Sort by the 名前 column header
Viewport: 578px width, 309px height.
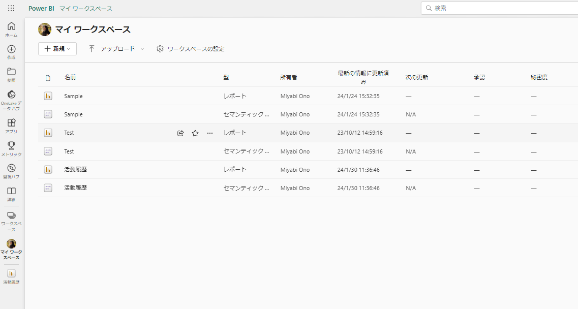pos(70,77)
